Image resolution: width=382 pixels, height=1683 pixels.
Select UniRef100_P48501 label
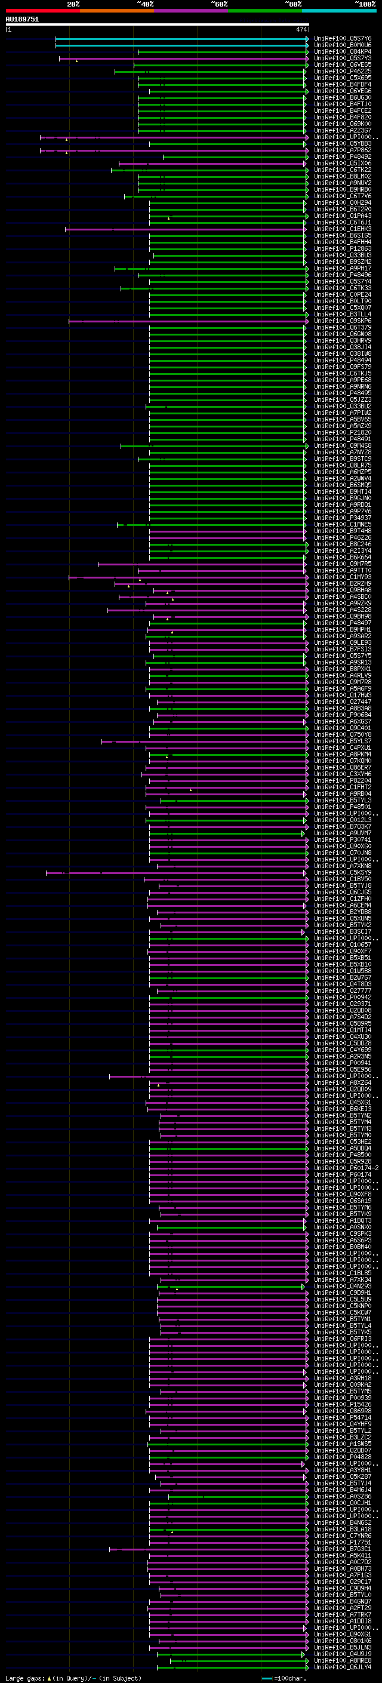[x=343, y=807]
